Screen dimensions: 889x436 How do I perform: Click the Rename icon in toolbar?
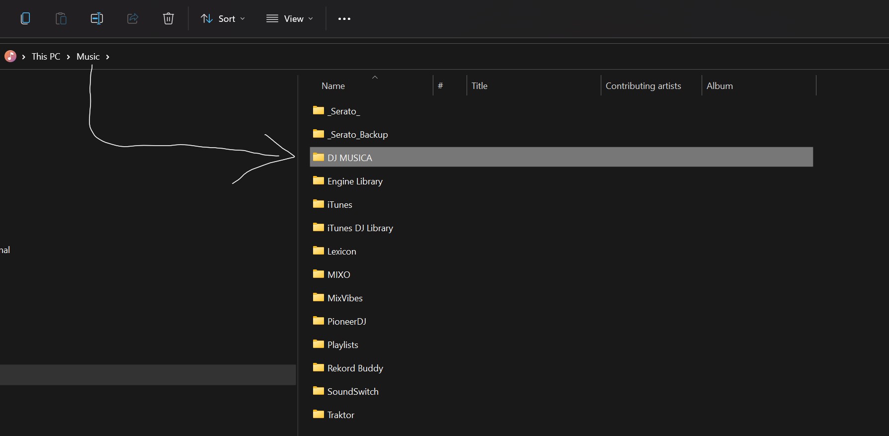click(97, 18)
